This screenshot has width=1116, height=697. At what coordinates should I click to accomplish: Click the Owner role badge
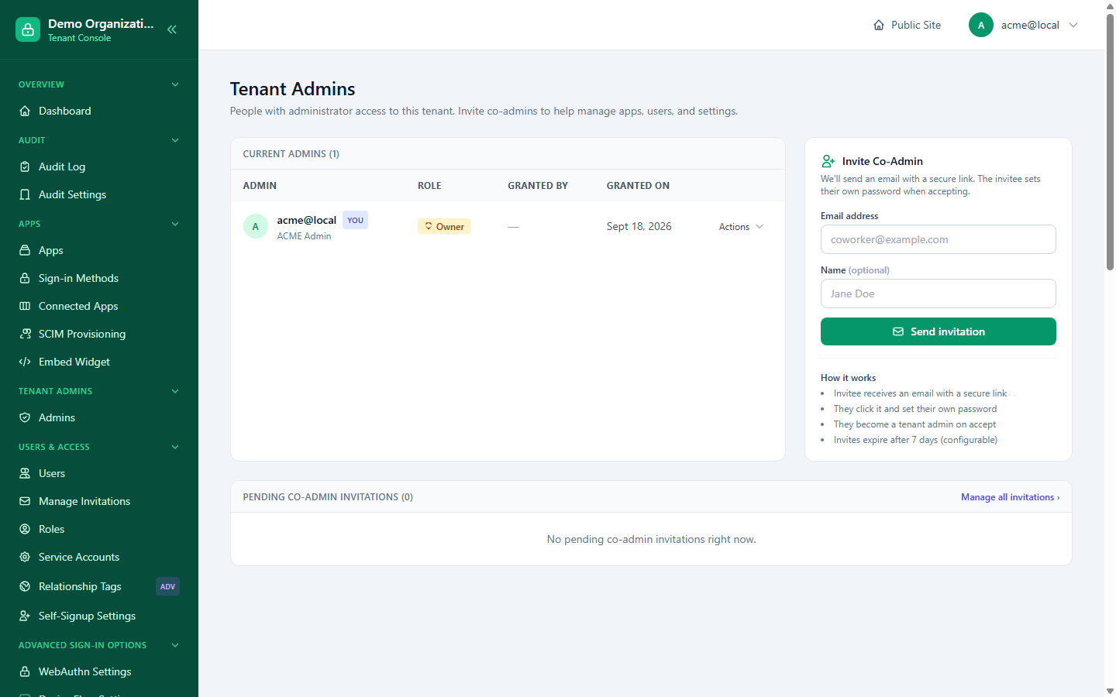click(444, 226)
